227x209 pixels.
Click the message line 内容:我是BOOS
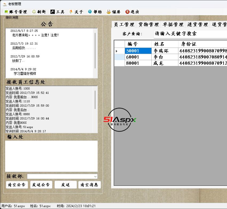(16, 123)
